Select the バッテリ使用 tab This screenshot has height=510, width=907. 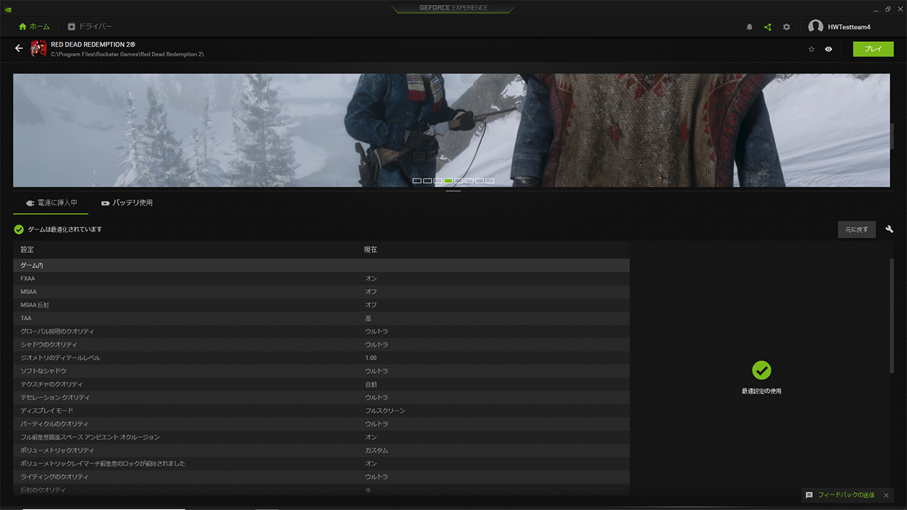pos(127,203)
